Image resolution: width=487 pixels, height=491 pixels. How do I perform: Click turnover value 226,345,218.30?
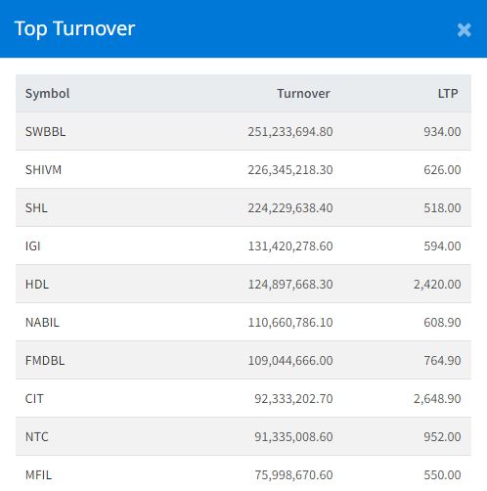tap(290, 170)
